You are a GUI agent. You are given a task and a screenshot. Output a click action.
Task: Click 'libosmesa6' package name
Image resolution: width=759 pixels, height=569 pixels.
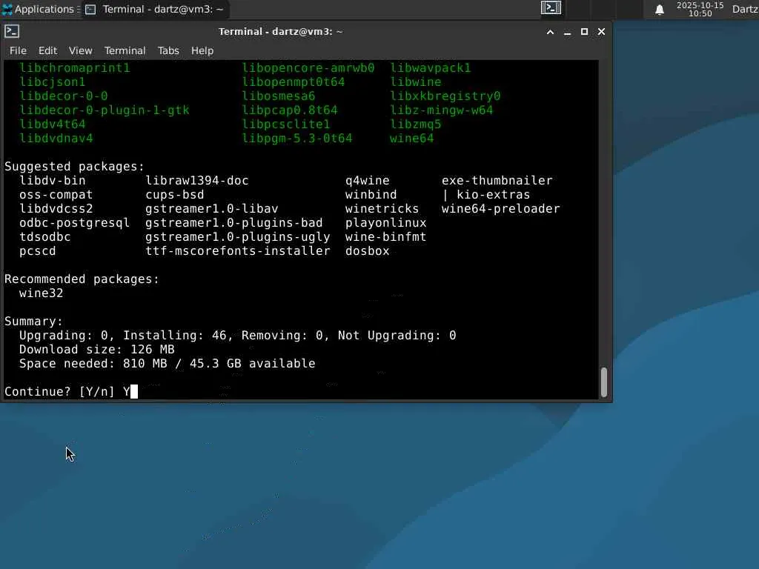coord(279,96)
